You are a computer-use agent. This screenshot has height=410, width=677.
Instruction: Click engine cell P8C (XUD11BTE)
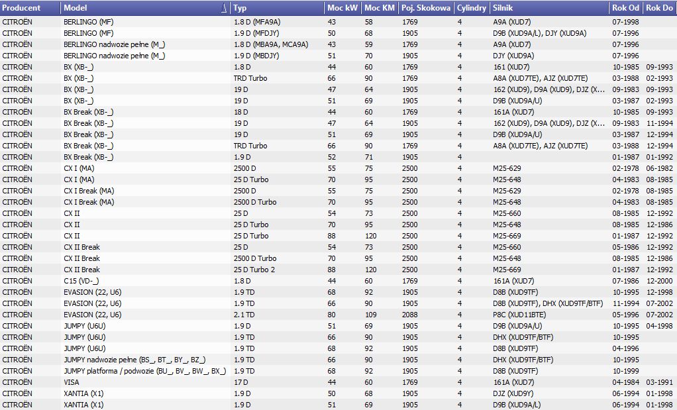pos(519,315)
